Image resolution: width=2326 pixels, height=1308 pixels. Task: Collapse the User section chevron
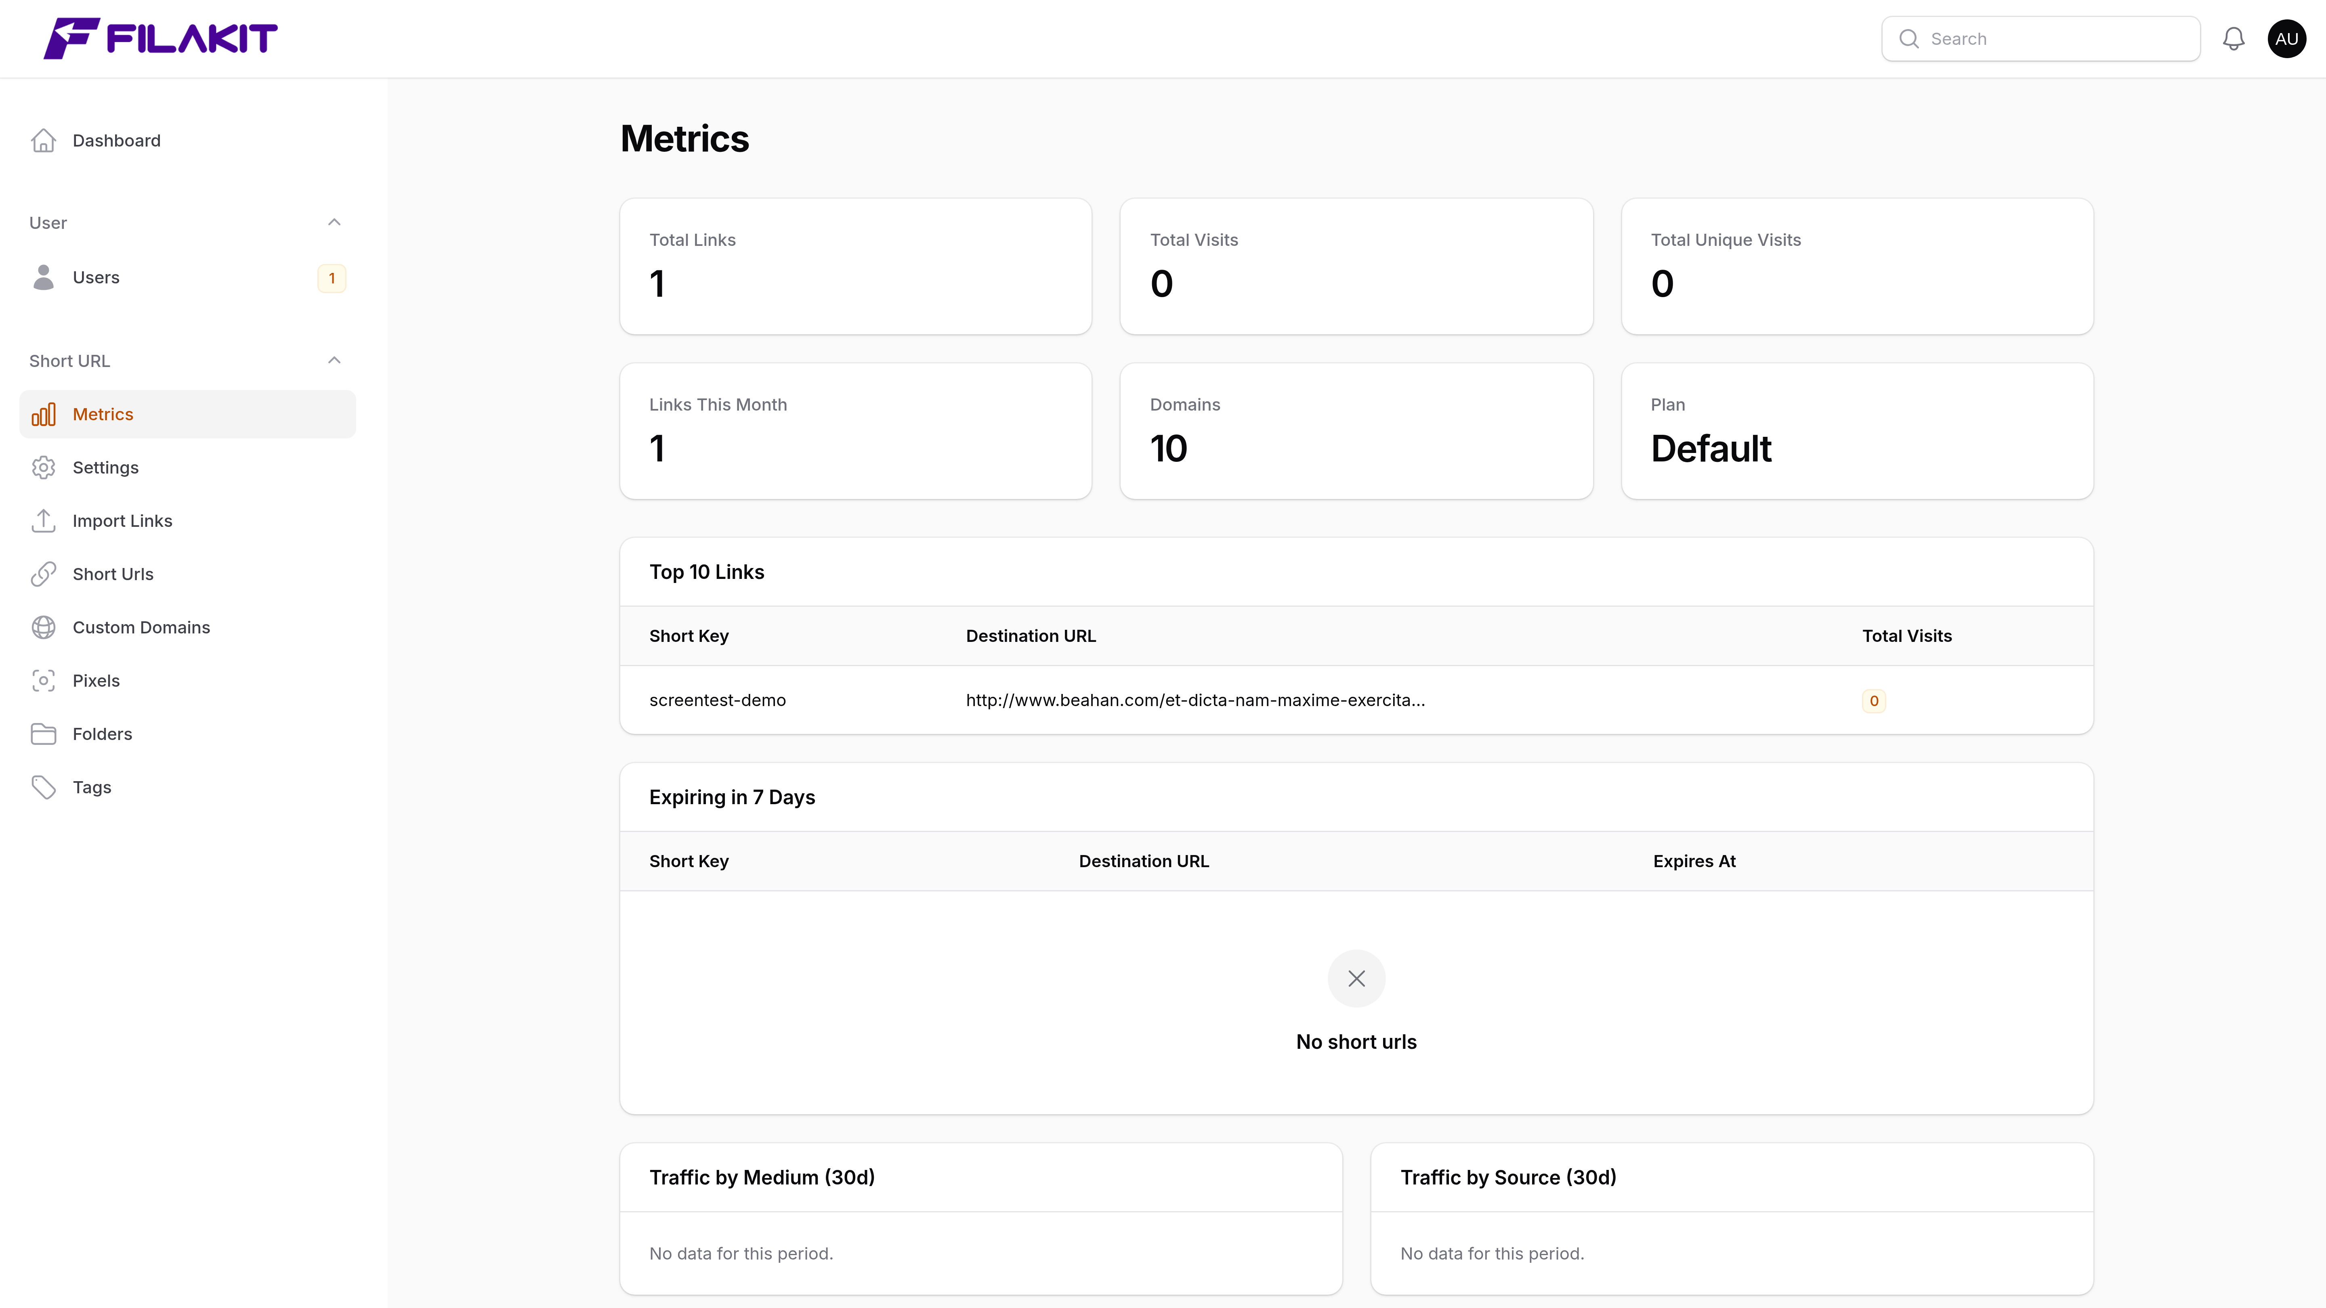click(x=334, y=223)
